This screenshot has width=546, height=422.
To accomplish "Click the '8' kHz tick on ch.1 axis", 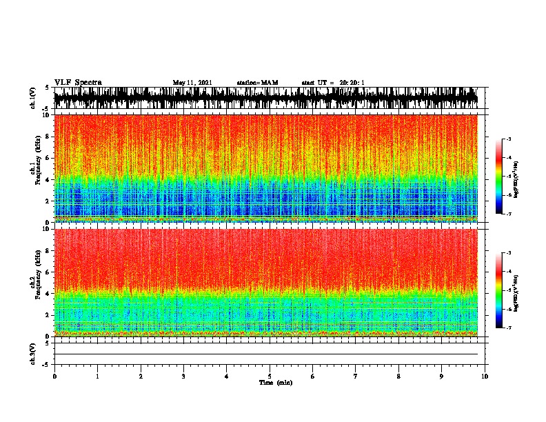I will 48,137.
